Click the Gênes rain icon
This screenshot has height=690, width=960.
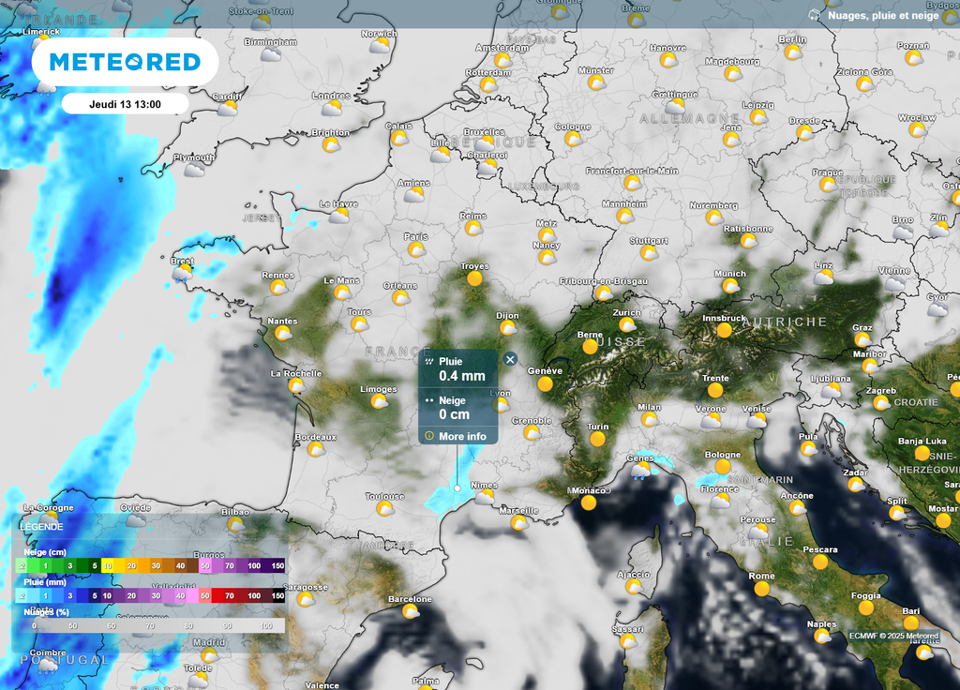pos(641,470)
